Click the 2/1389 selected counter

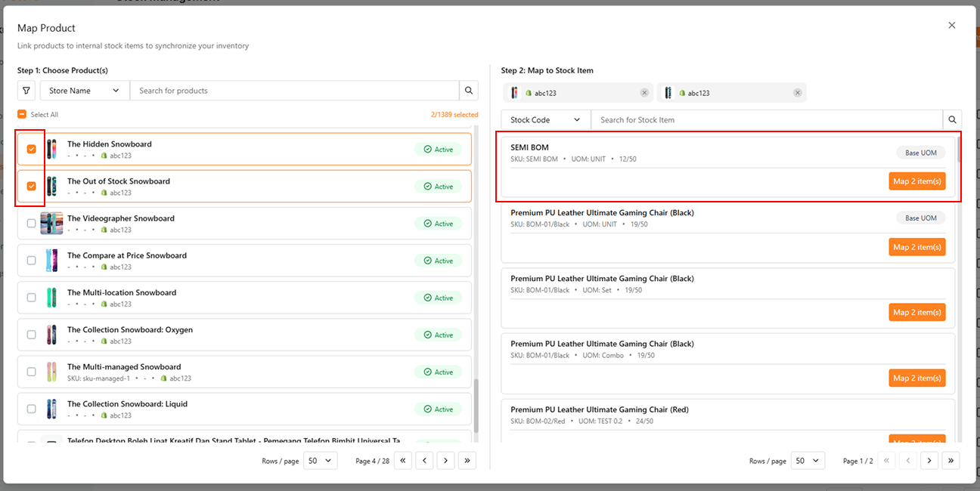coord(454,115)
